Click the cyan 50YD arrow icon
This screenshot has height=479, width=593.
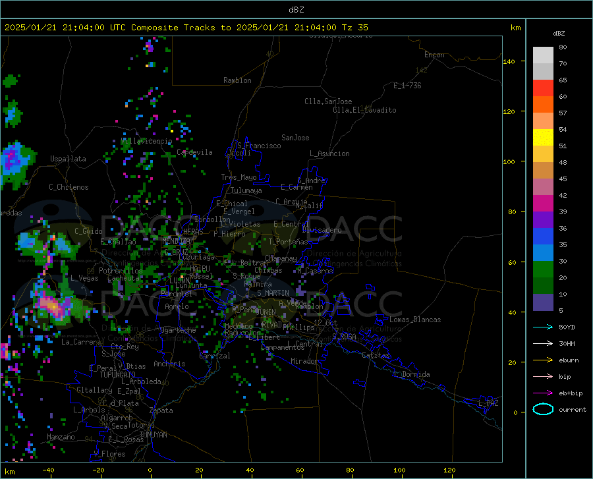pos(543,327)
